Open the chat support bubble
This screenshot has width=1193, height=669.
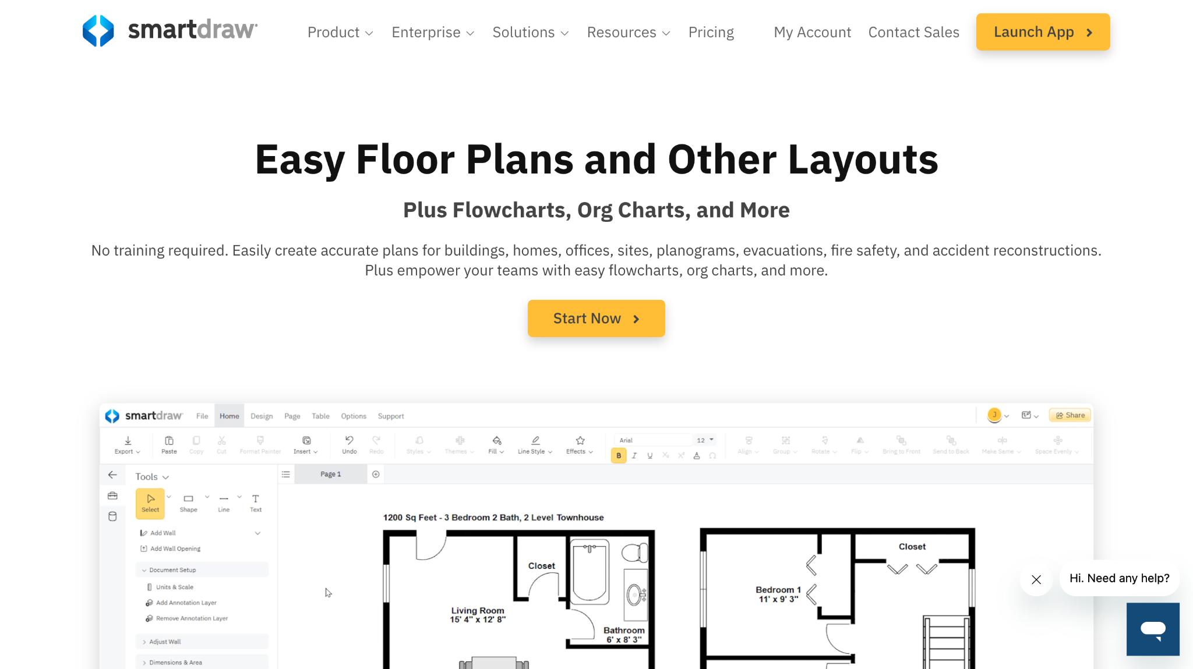(x=1153, y=629)
